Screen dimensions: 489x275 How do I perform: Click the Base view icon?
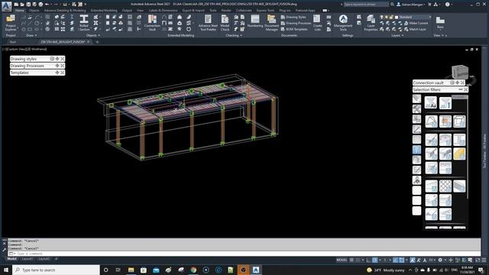[440, 22]
